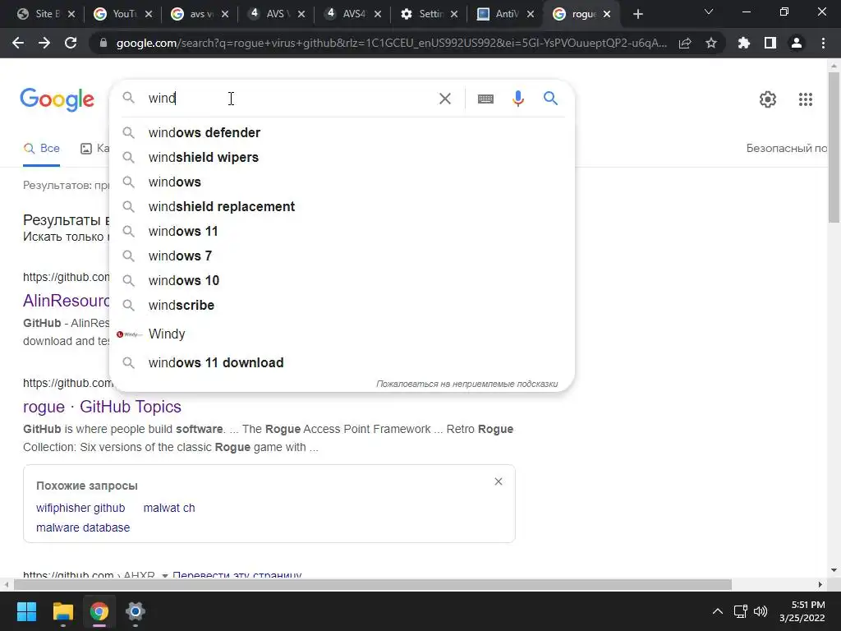Select suggestion windows 11 download
The height and width of the screenshot is (631, 841).
pos(342,362)
